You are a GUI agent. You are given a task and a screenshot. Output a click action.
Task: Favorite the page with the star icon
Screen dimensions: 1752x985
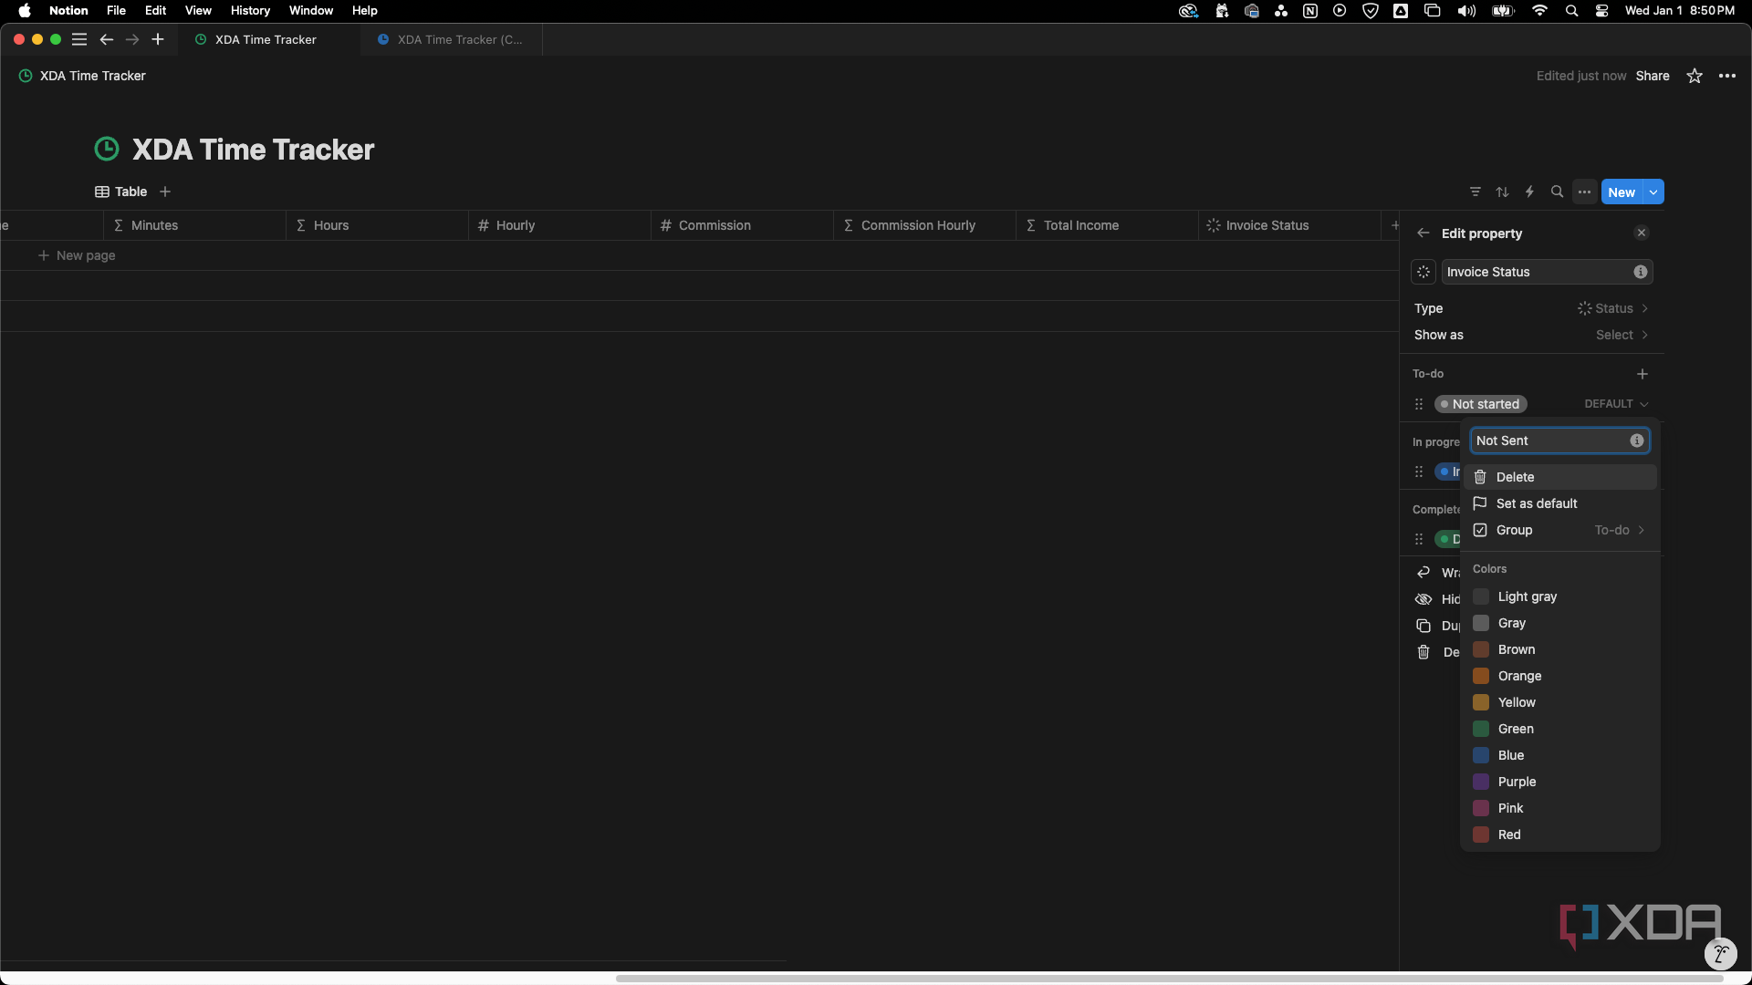(1695, 76)
